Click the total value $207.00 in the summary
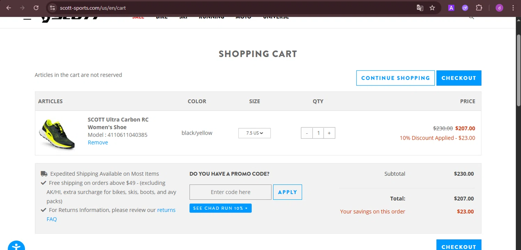This screenshot has width=521, height=250. tap(464, 199)
